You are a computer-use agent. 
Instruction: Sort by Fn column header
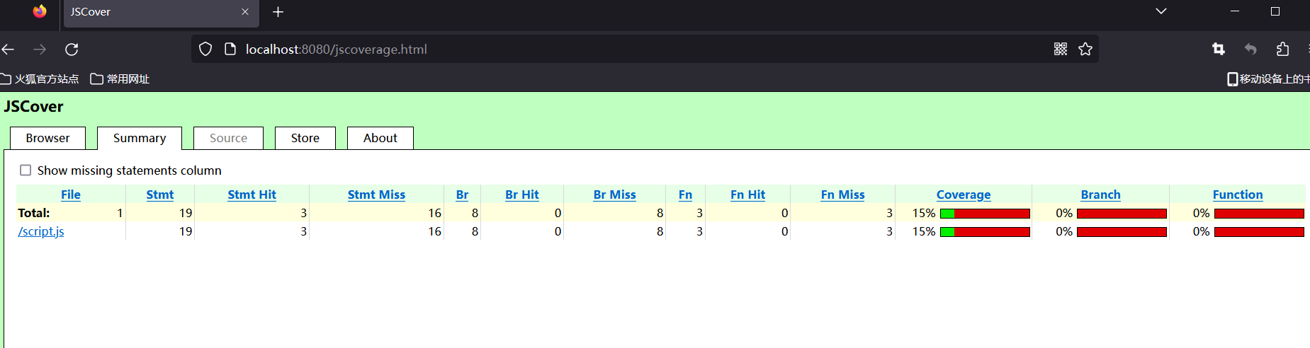coord(685,195)
